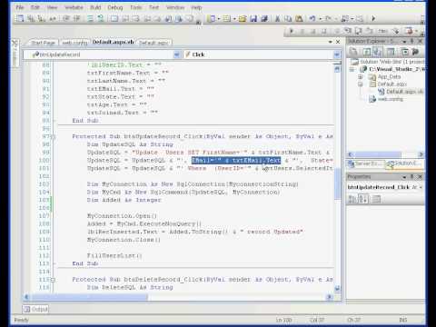Collapse the btnUpdateRecord_Click sub outline
The width and height of the screenshot is (436, 327).
coord(53,137)
